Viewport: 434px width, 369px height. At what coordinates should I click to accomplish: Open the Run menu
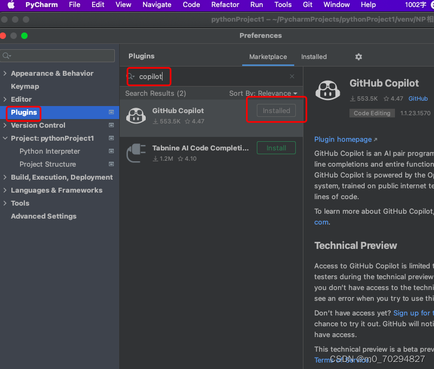[x=257, y=5]
